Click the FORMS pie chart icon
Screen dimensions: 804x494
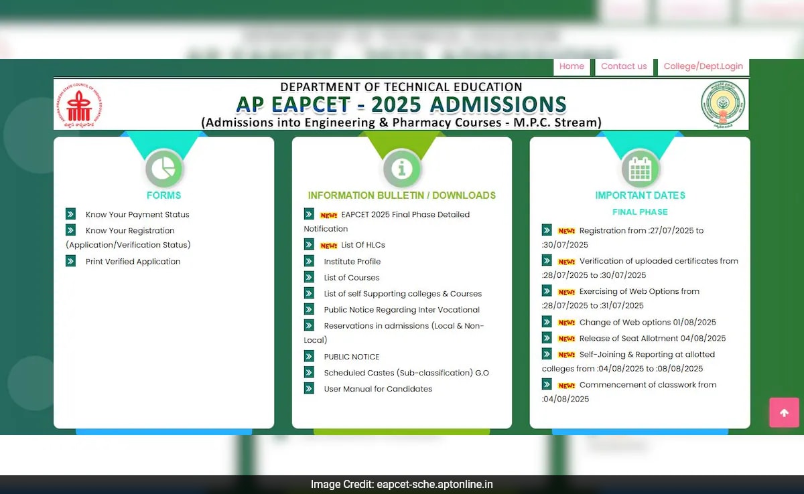pyautogui.click(x=163, y=169)
